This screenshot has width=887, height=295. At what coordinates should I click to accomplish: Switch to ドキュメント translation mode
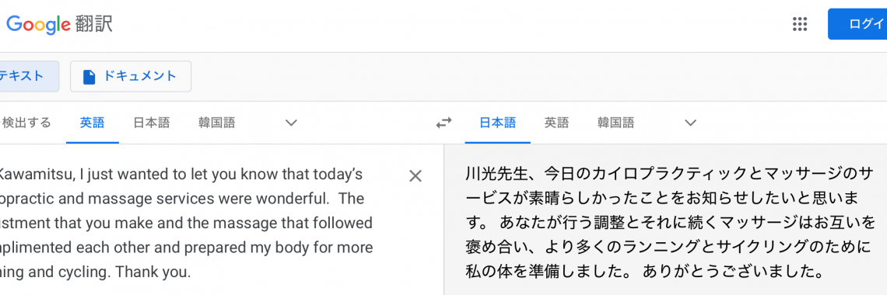(131, 76)
